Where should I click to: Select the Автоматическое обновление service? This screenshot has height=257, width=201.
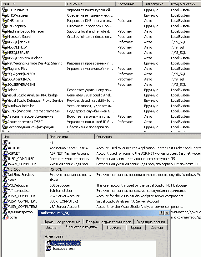tap(101, 116)
